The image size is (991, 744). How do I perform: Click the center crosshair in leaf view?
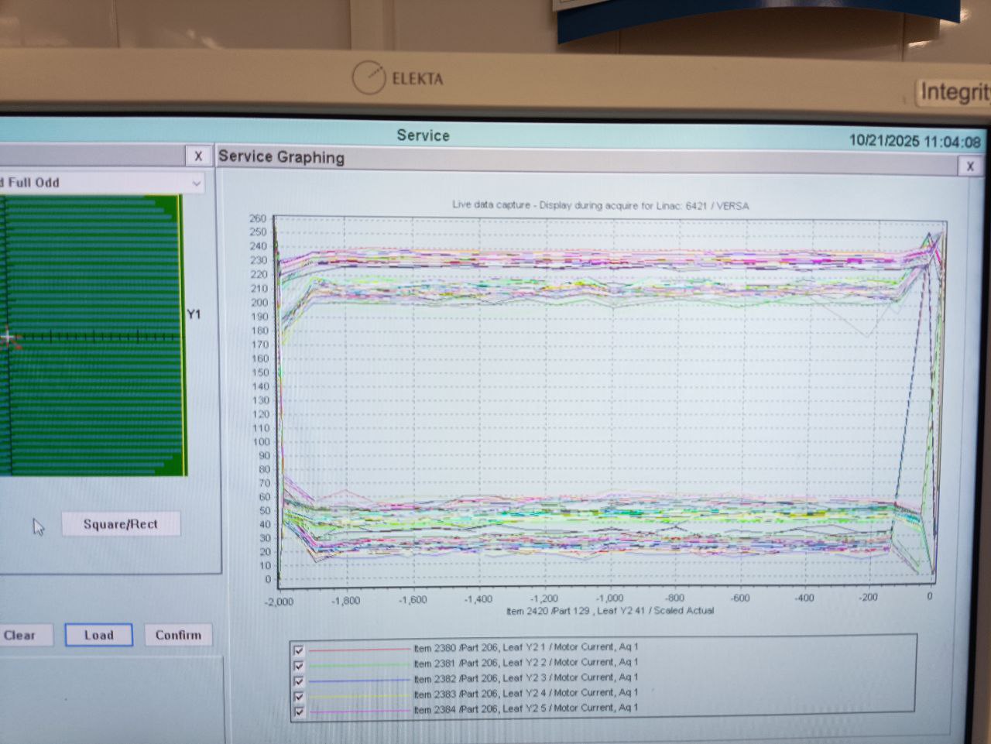9,337
